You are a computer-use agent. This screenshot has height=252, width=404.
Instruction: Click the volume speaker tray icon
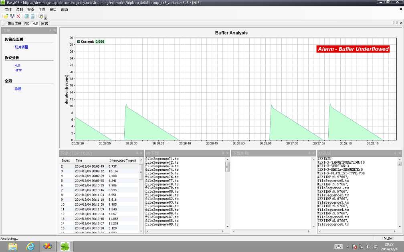368,246
